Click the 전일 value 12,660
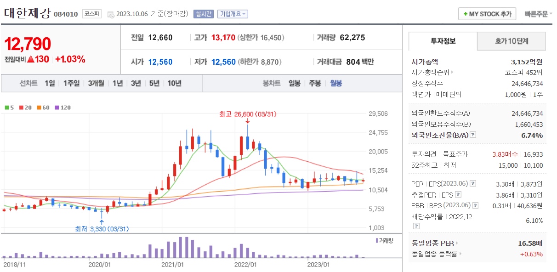The height and width of the screenshot is (272, 557). click(x=160, y=38)
